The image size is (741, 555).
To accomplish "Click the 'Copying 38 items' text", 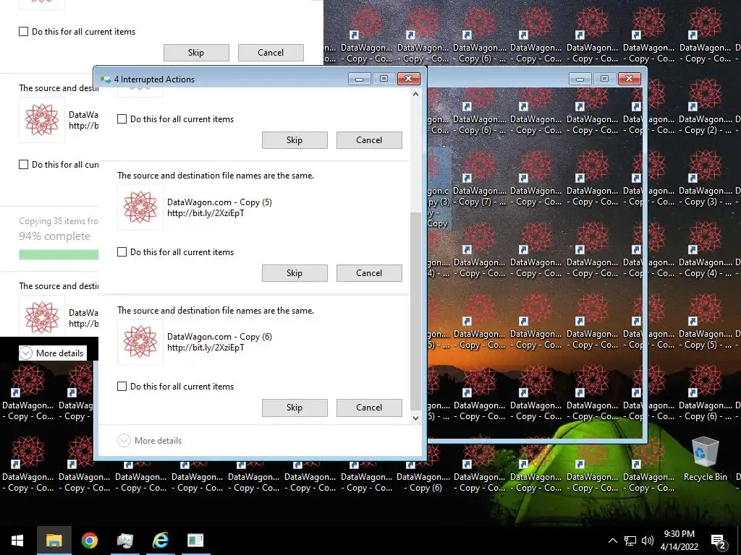I will click(x=59, y=221).
